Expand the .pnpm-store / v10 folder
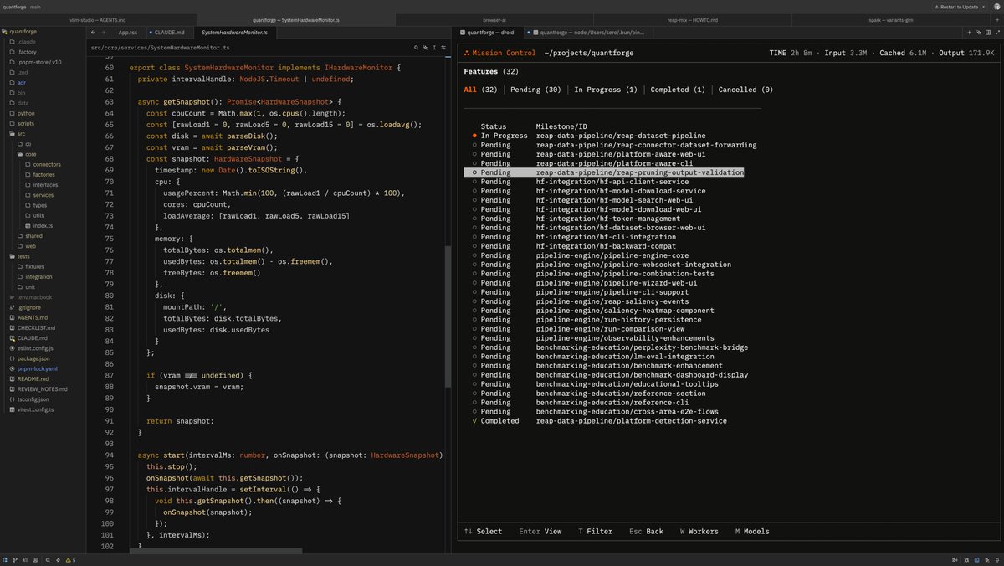This screenshot has width=1004, height=566. [x=38, y=62]
